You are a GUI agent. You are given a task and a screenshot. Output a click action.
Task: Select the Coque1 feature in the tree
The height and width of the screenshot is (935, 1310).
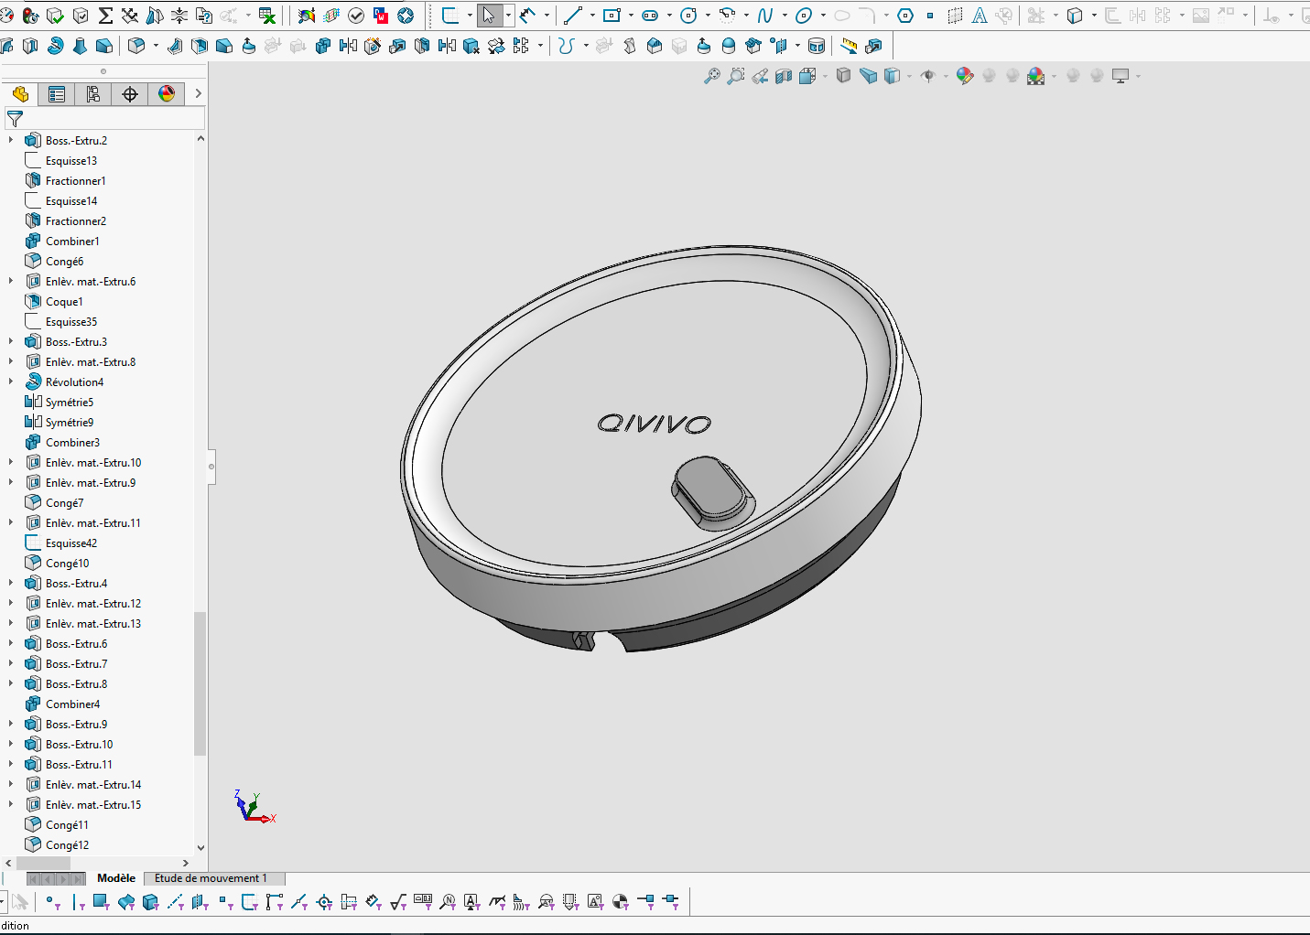[64, 302]
